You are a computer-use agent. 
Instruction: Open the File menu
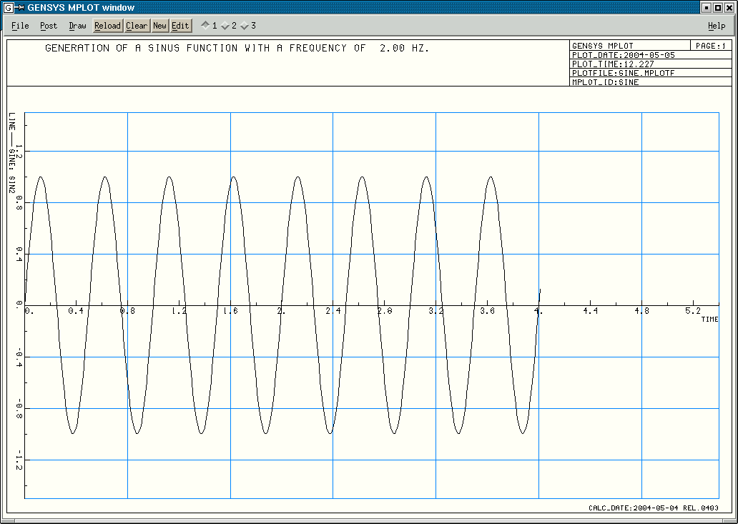(x=19, y=26)
